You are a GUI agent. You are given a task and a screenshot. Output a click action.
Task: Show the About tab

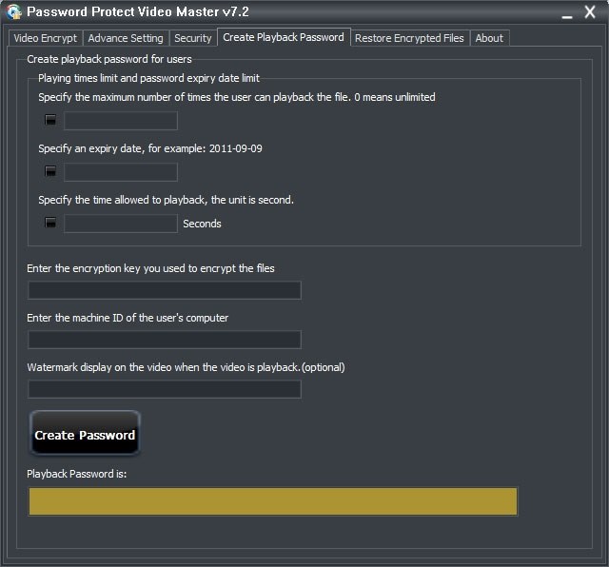489,38
